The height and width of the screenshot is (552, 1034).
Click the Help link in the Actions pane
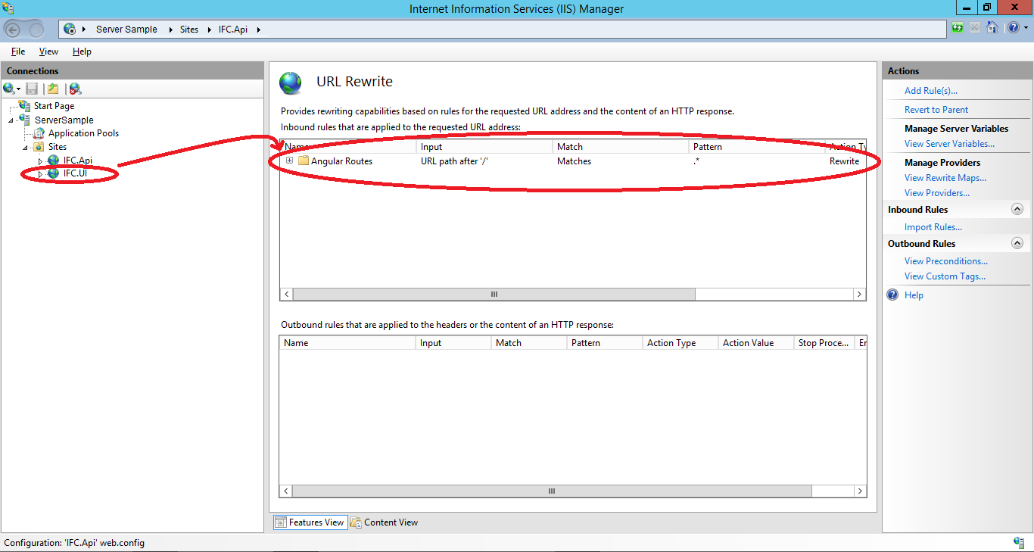click(914, 295)
